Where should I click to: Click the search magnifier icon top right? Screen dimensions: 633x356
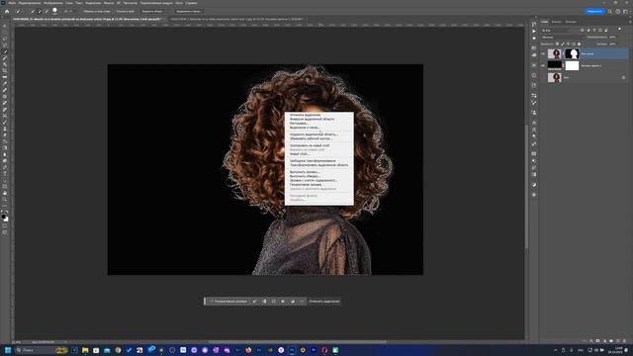pos(610,11)
